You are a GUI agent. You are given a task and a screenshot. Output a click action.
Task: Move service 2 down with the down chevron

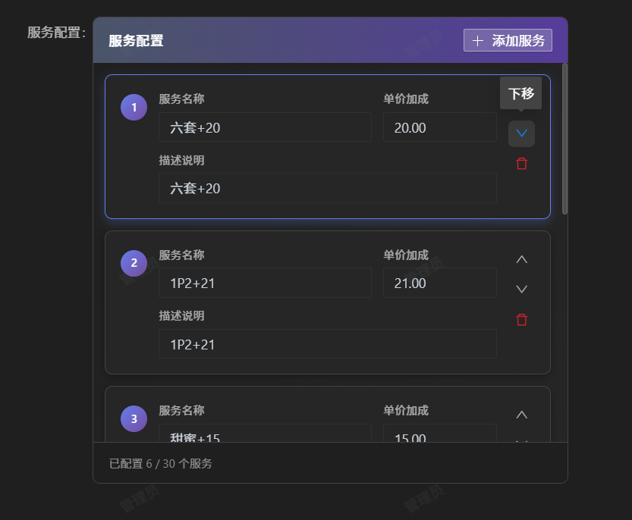[x=521, y=289]
